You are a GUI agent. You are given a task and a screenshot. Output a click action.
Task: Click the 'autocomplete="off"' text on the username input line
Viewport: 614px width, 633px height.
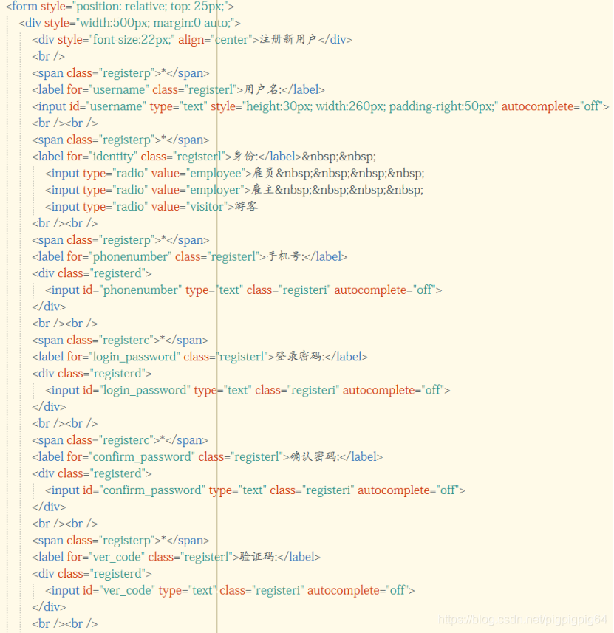[552, 106]
